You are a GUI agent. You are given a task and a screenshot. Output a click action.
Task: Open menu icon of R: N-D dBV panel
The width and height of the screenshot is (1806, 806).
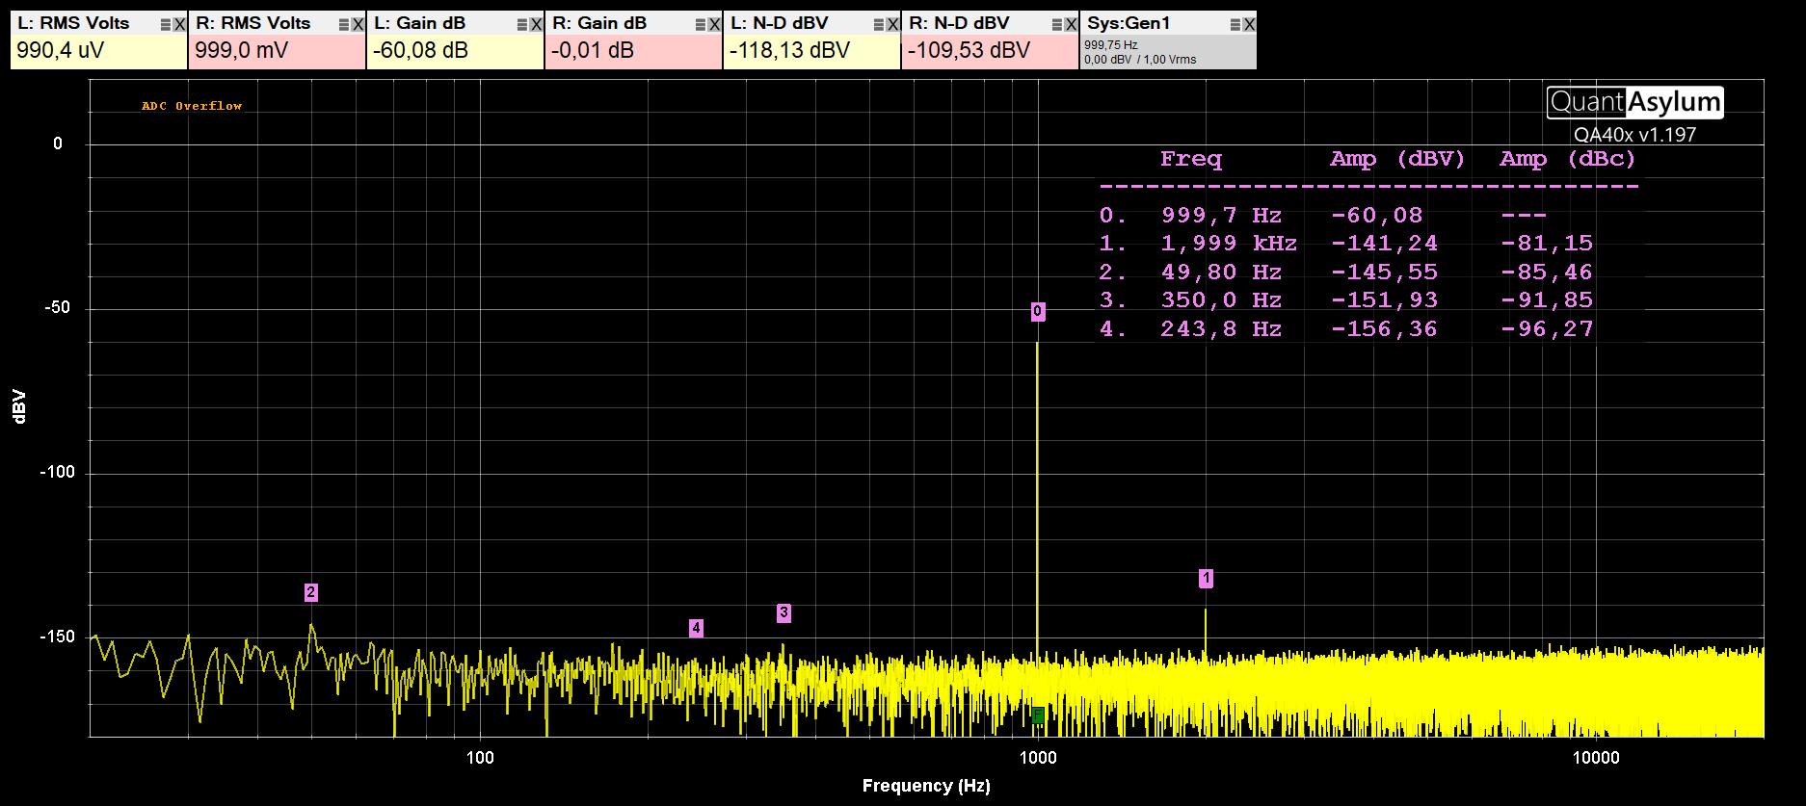tap(1056, 24)
